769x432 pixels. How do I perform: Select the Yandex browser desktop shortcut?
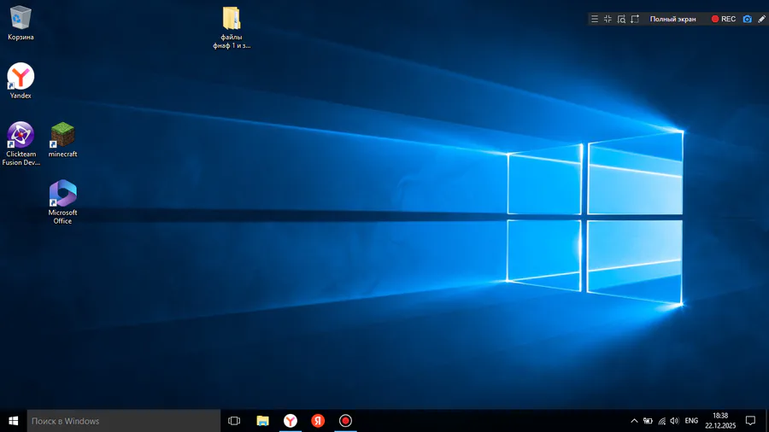[x=21, y=81]
